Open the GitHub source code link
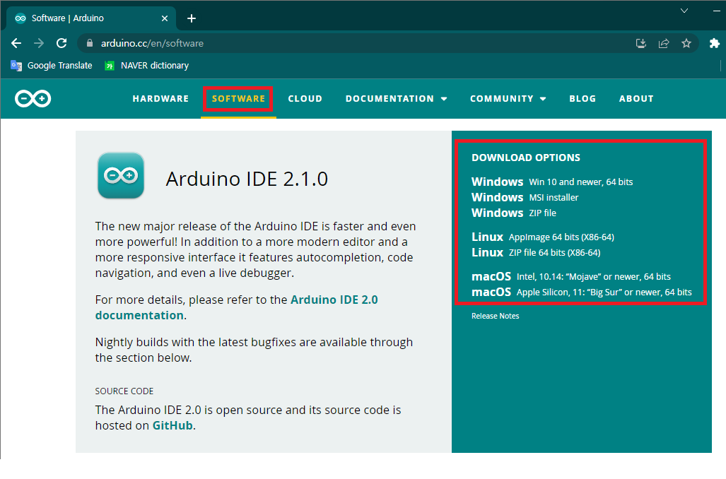The image size is (726, 479). pos(172,426)
